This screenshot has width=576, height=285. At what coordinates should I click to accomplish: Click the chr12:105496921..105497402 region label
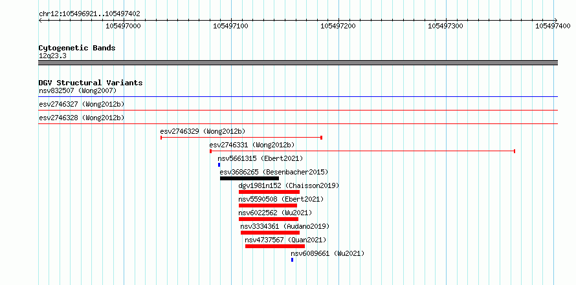89,14
